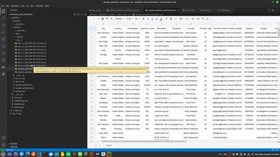Open the Extensions view

[x=3, y=39]
